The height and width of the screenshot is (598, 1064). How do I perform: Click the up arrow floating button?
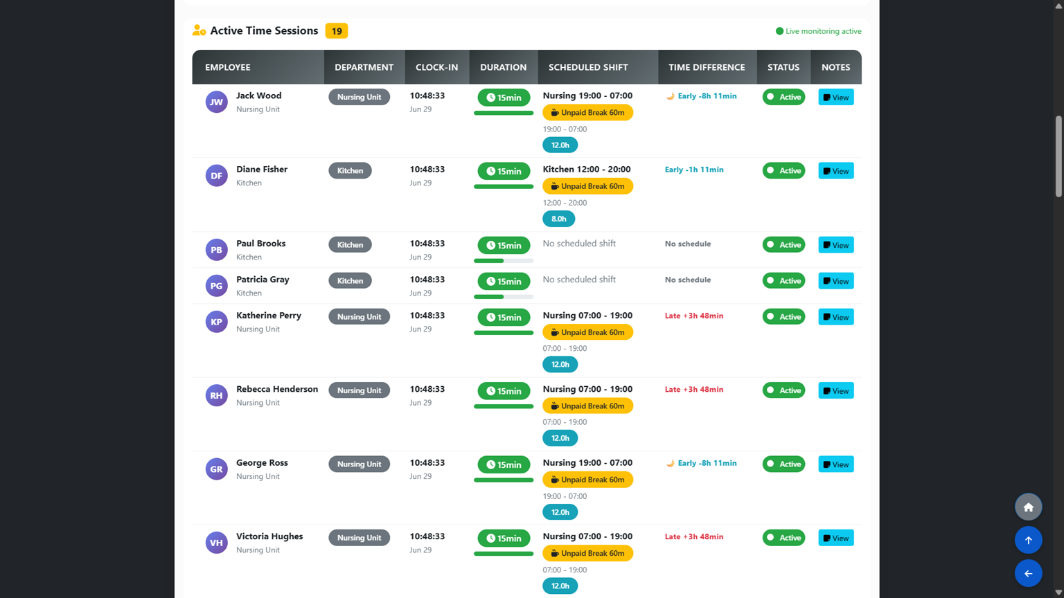point(1028,541)
